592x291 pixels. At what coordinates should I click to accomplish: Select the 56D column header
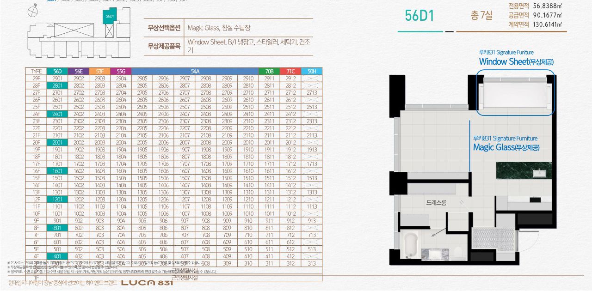click(x=57, y=71)
